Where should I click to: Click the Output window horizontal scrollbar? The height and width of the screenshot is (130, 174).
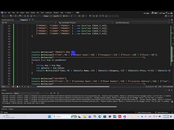[x=60, y=107]
